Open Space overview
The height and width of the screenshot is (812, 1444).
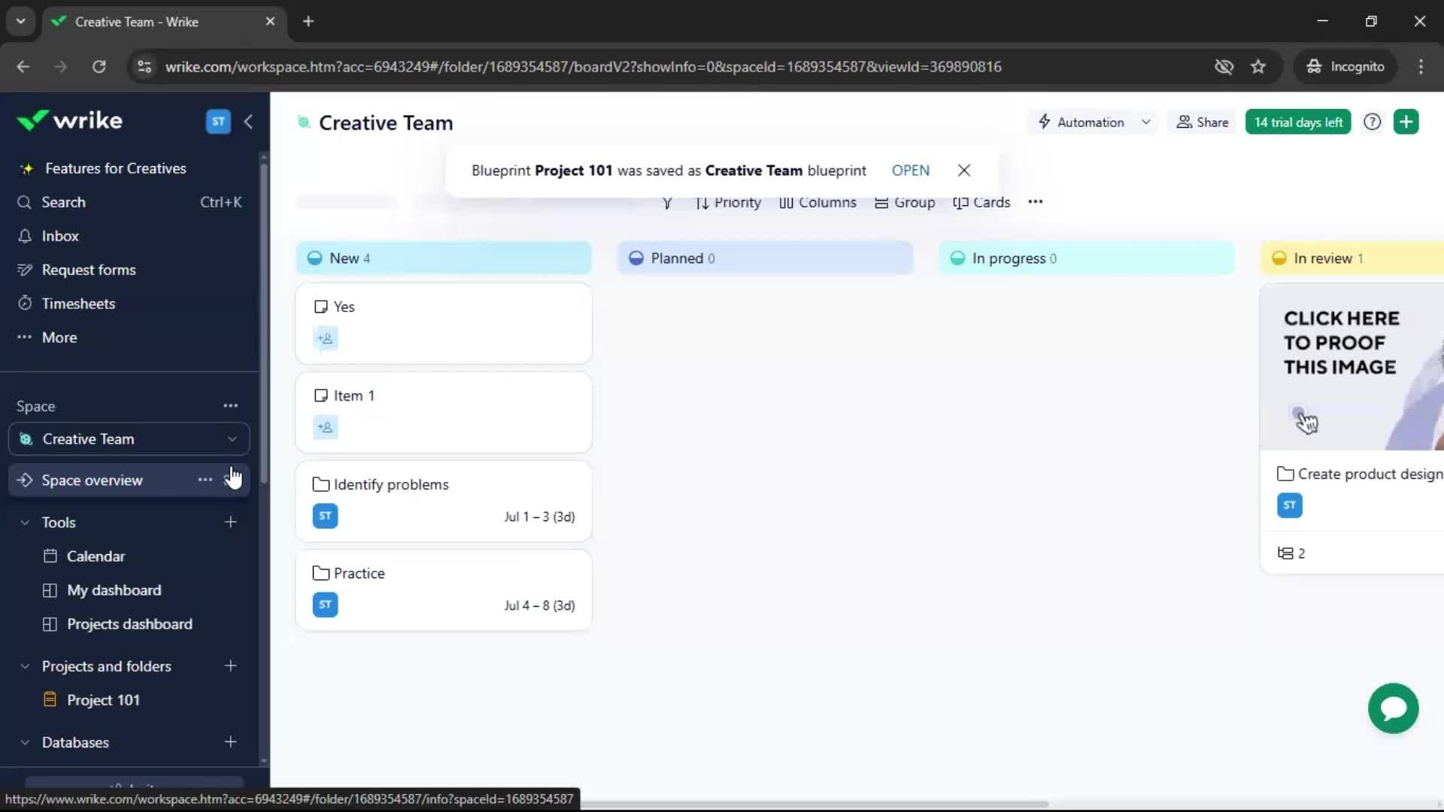tap(92, 480)
